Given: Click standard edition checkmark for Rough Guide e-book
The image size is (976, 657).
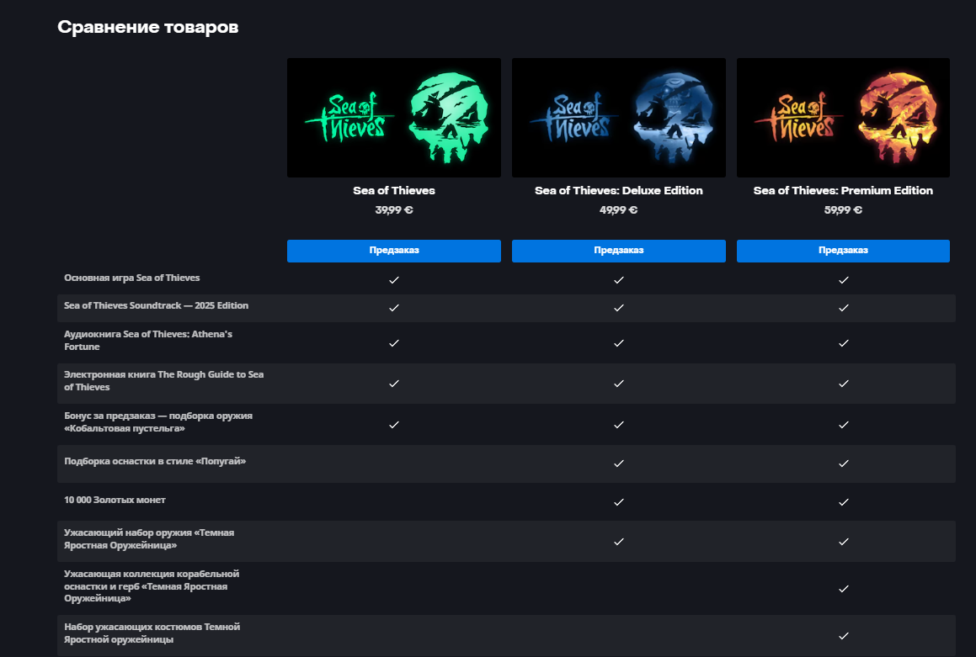Looking at the screenshot, I should (x=394, y=384).
